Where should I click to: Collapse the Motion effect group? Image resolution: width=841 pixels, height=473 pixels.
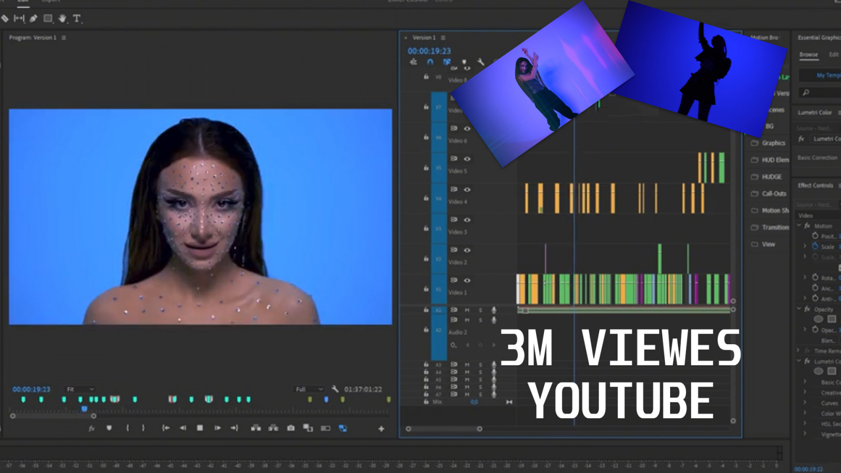[799, 225]
